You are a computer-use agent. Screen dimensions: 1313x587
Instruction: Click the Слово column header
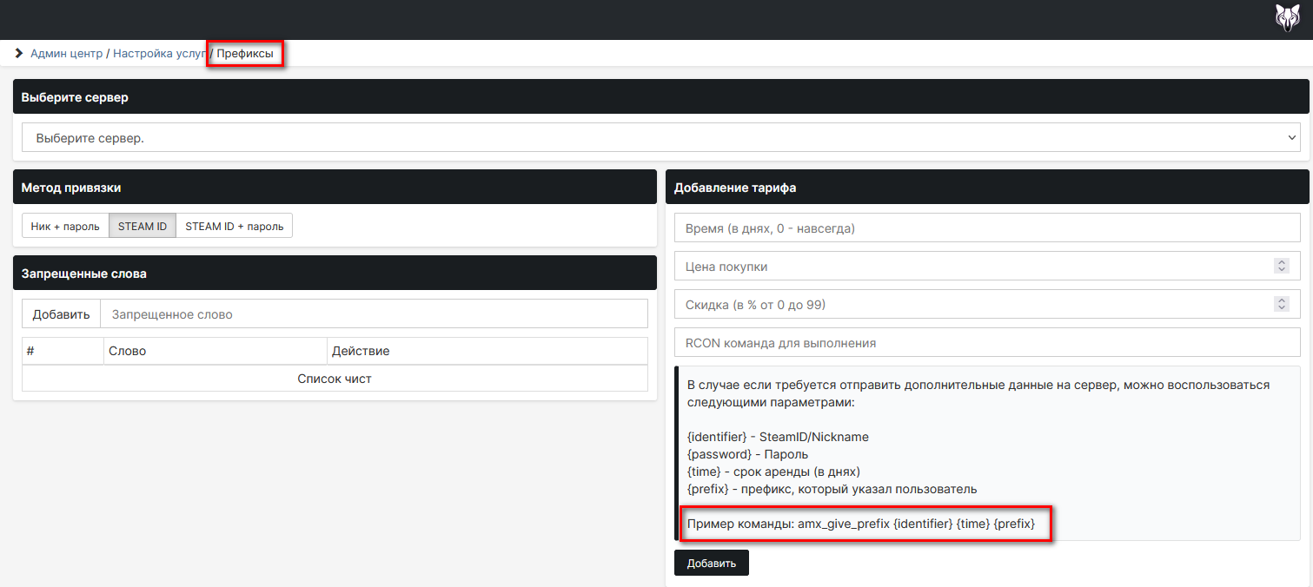point(216,351)
